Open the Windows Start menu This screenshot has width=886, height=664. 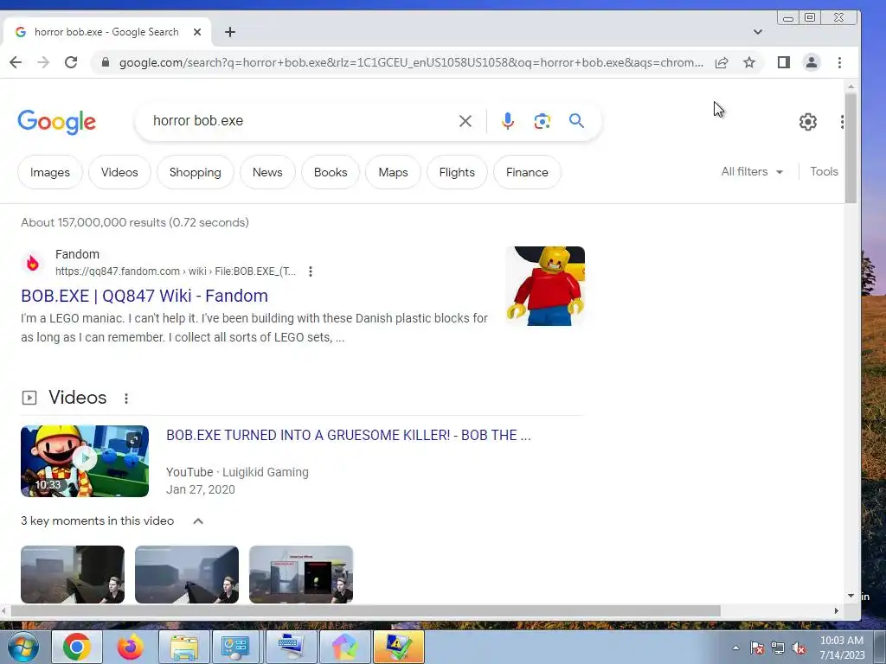(x=22, y=647)
